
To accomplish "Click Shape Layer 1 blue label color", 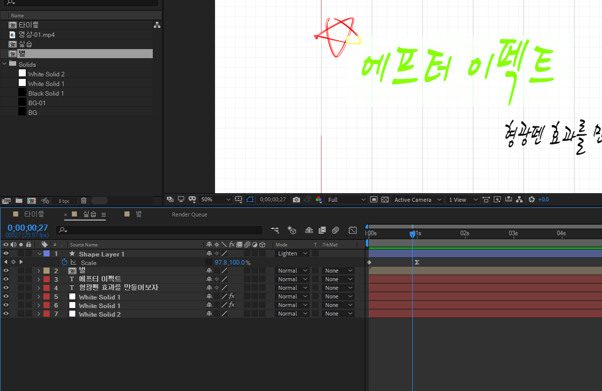I will coord(47,253).
